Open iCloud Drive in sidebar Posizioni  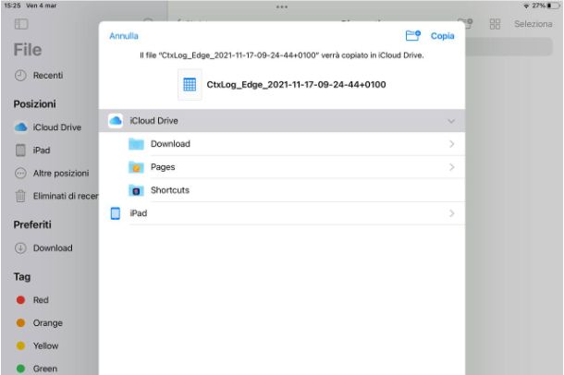coord(56,127)
